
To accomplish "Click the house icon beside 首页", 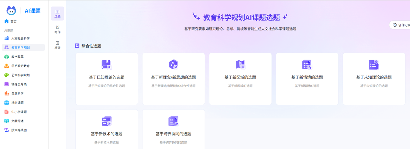I will pyautogui.click(x=6, y=21).
